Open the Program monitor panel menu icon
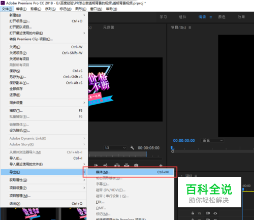 tap(190, 27)
